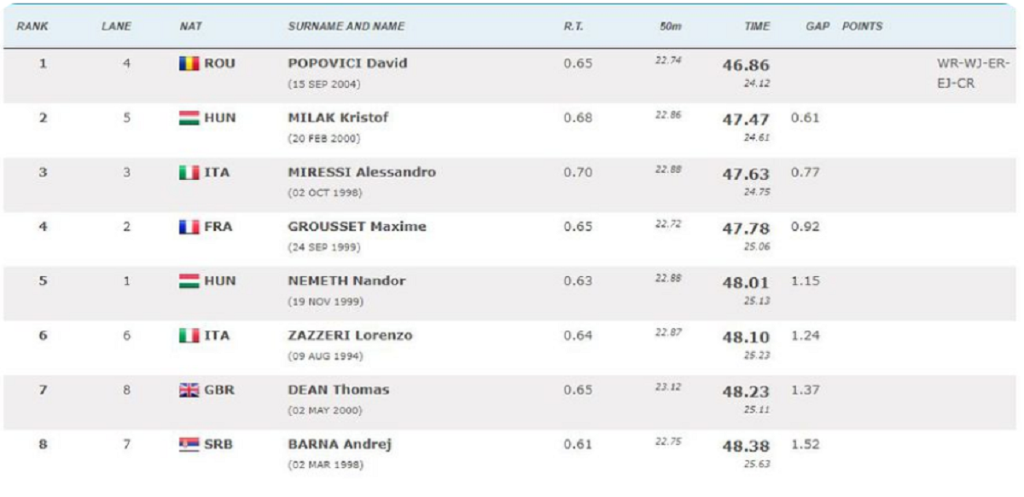Click the R.T. column header
This screenshot has height=497, width=1024.
coord(573,26)
